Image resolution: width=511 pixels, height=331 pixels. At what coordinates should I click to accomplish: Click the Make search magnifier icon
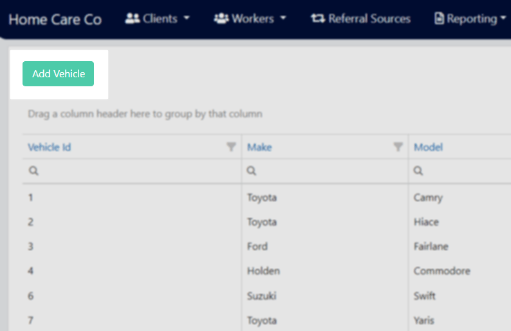click(251, 171)
